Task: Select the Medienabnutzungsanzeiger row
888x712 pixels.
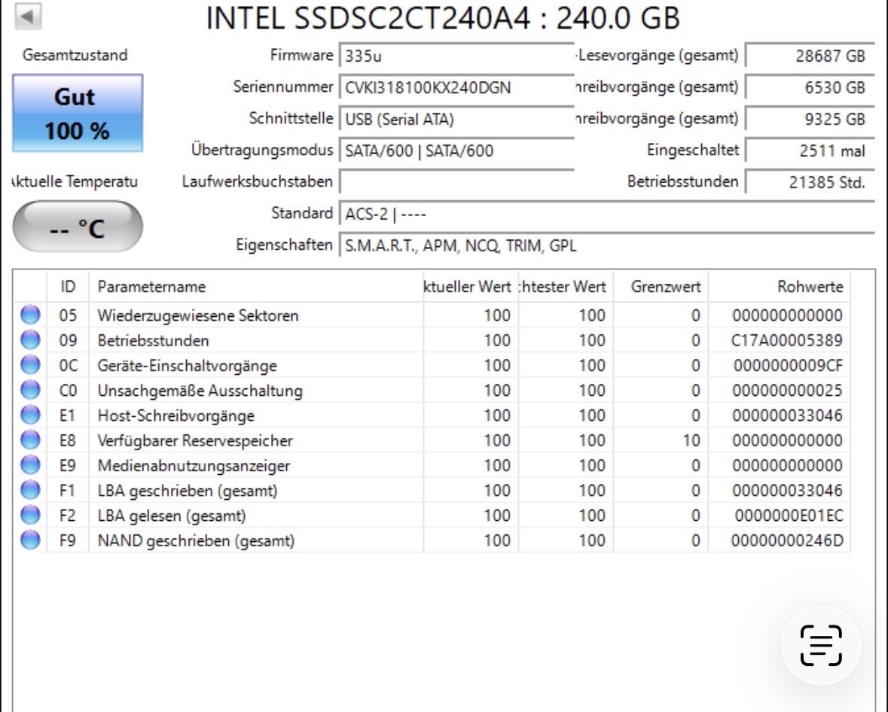Action: coord(432,464)
